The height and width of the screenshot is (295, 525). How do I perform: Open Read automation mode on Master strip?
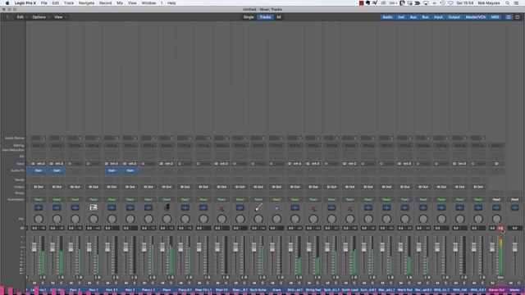[514, 199]
